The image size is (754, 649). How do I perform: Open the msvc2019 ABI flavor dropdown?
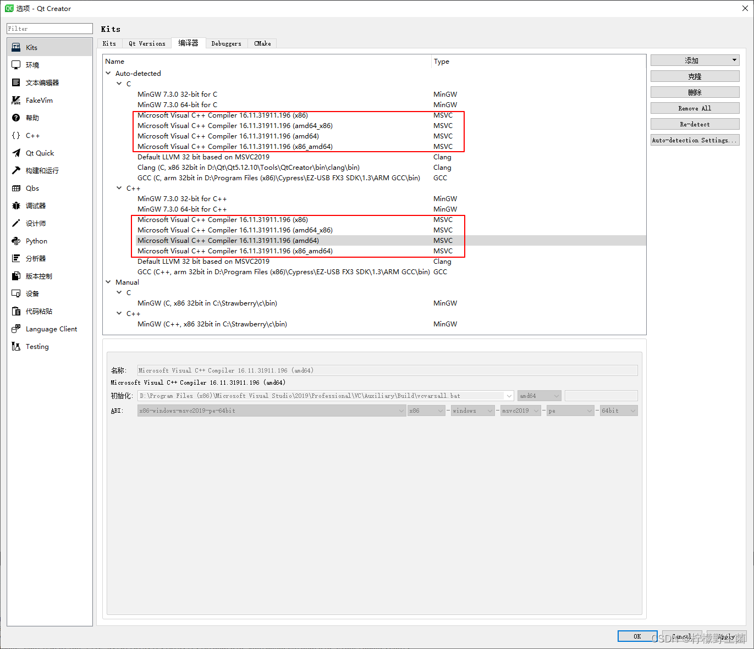[520, 411]
